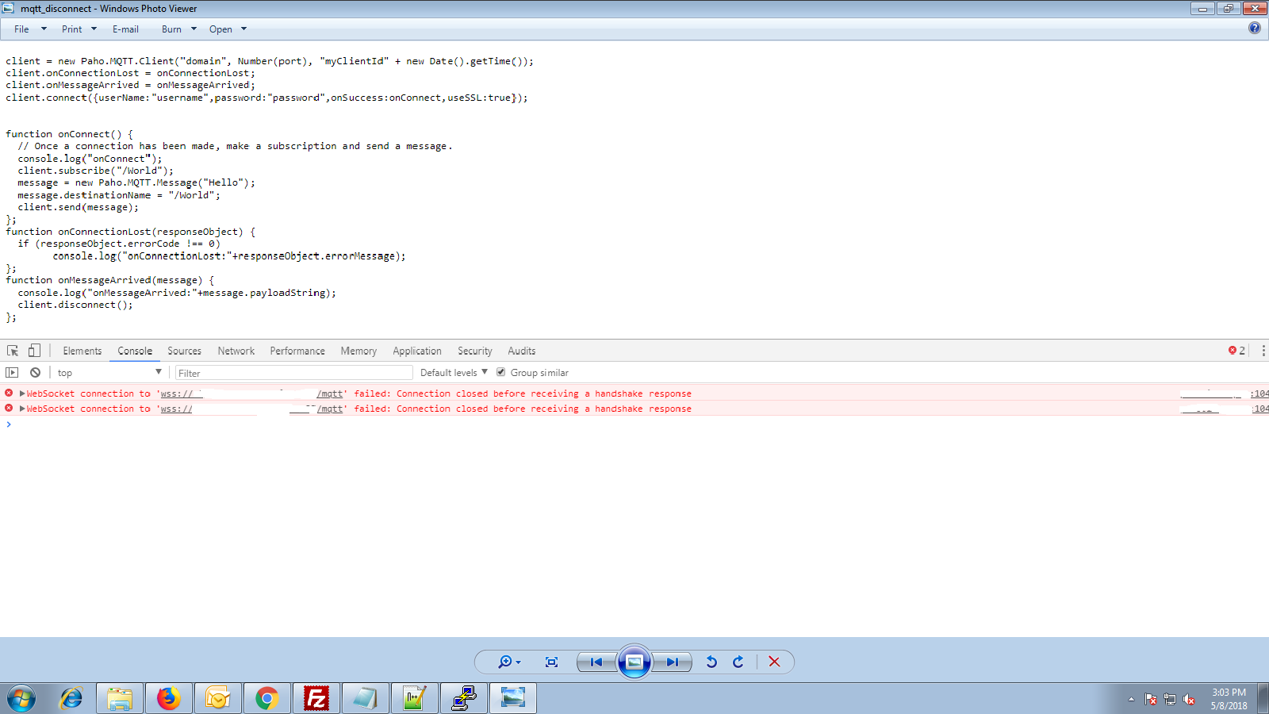Switch to the Performance tab
This screenshot has width=1269, height=714.
pos(297,351)
